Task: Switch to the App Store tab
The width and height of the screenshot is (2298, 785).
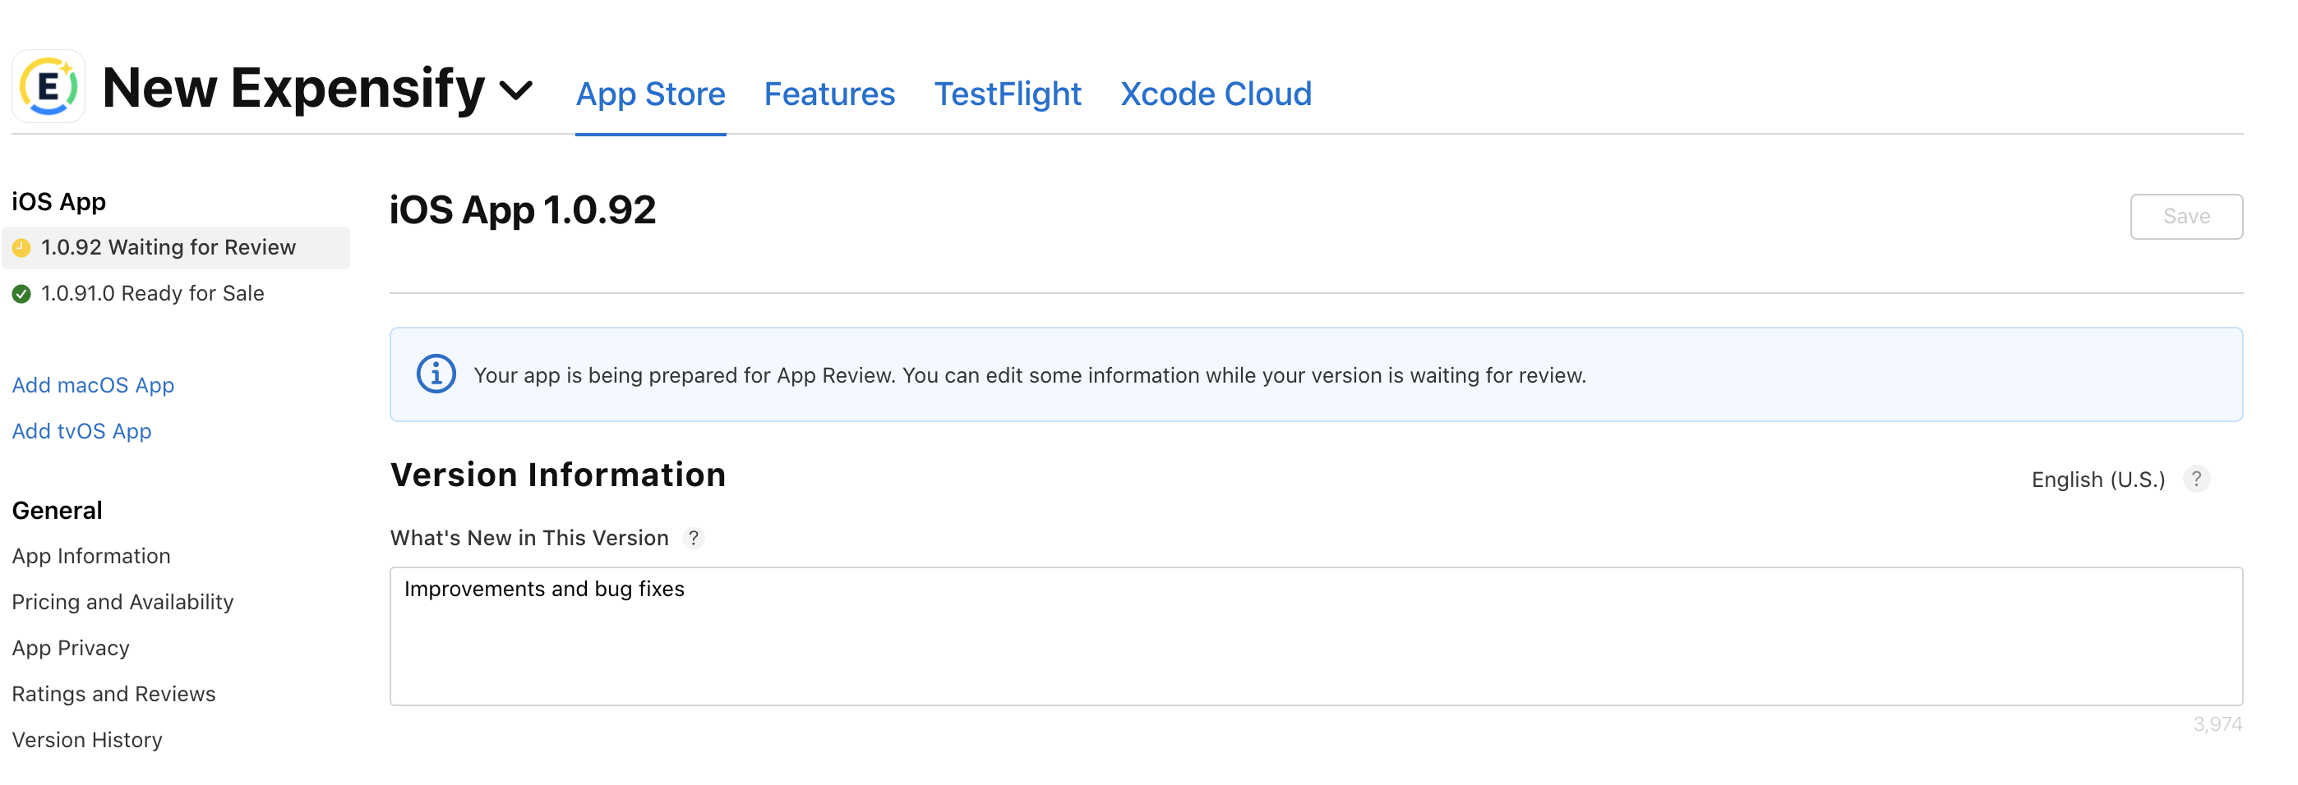Action: click(x=650, y=94)
